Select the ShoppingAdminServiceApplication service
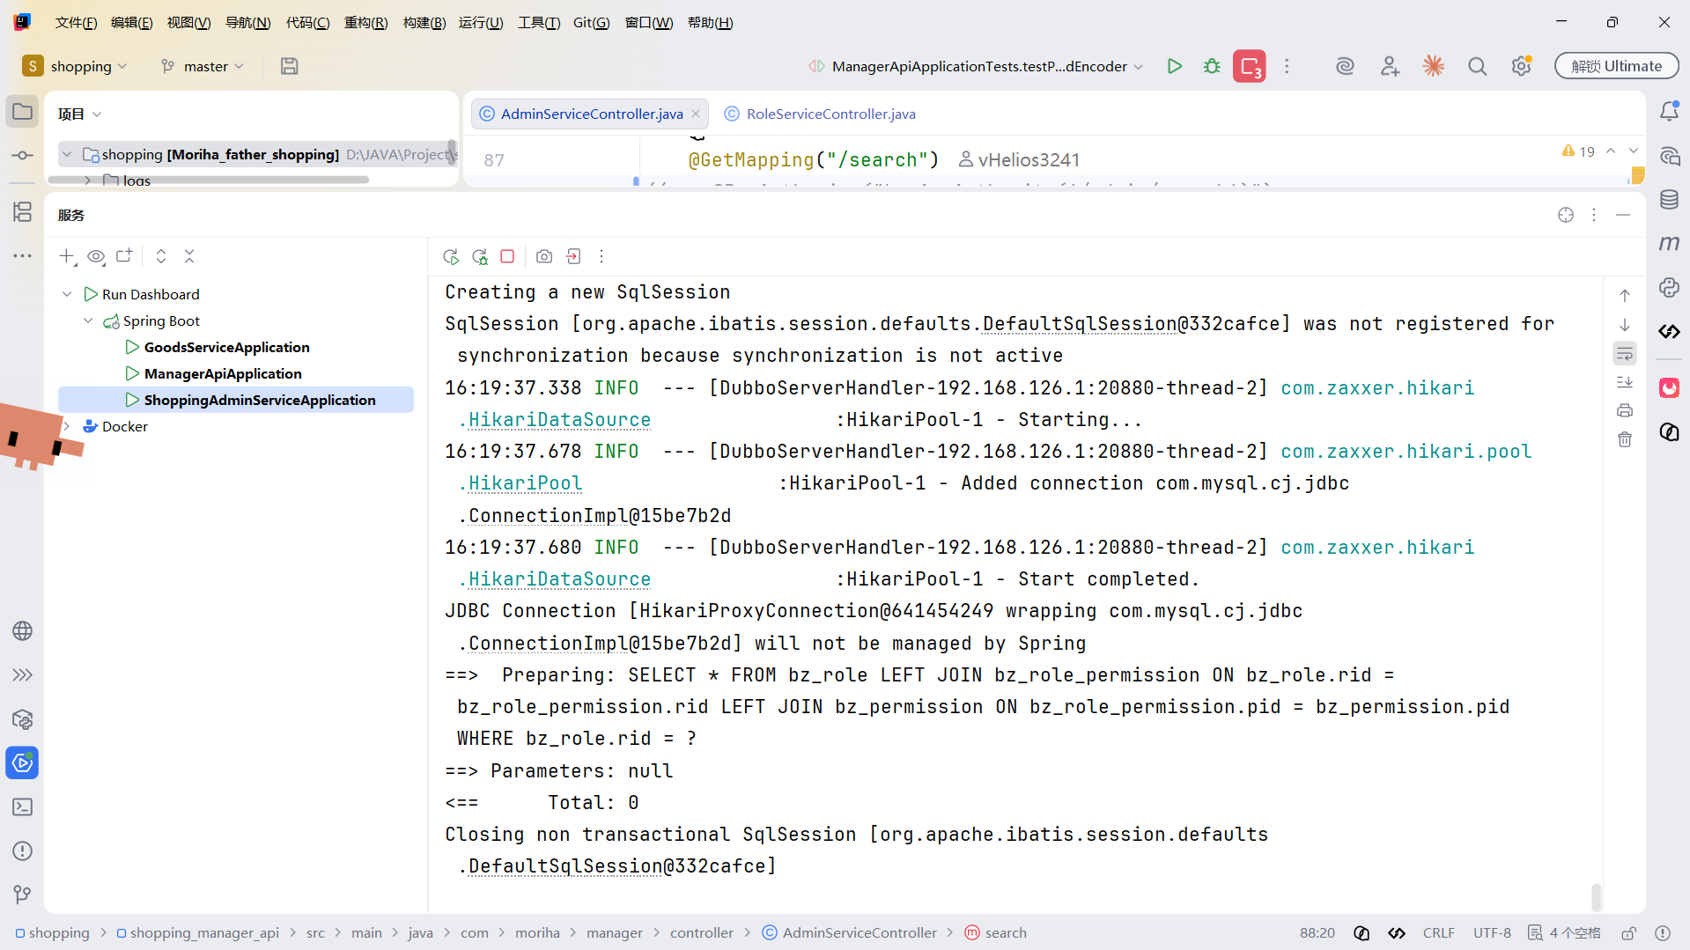Image resolution: width=1690 pixels, height=950 pixels. pos(236,400)
